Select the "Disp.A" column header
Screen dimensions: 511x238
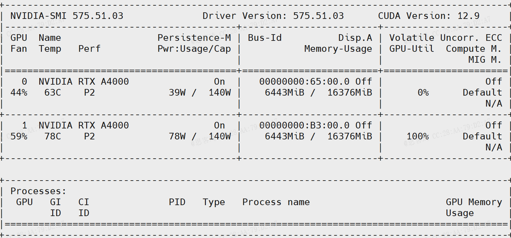coord(355,38)
